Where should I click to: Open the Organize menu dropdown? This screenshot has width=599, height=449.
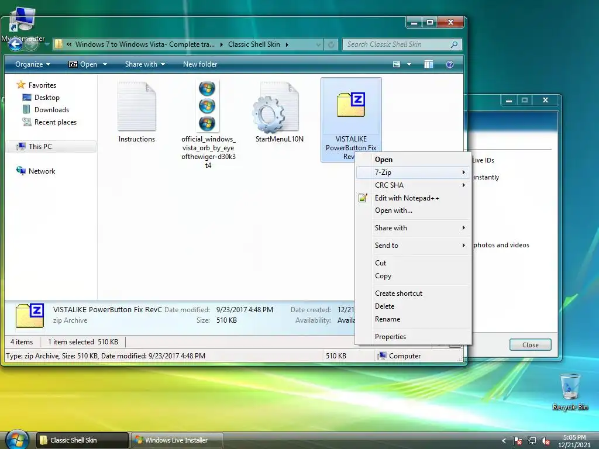(33, 64)
